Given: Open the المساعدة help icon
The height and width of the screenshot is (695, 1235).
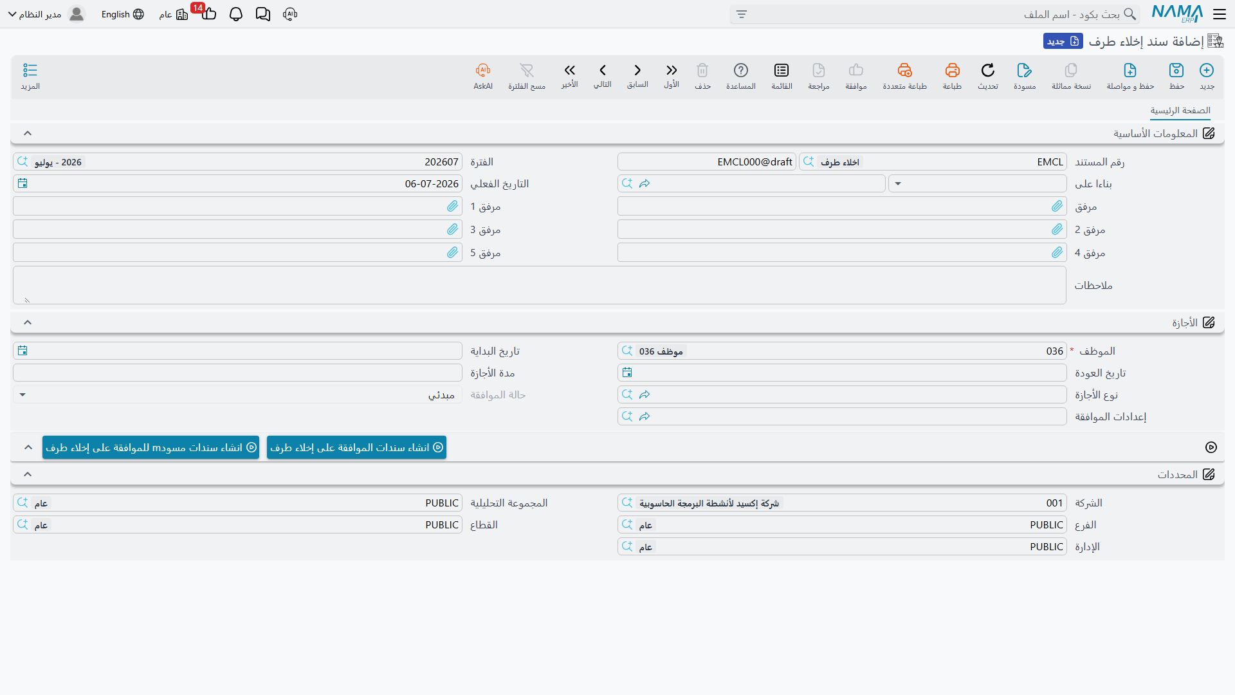Looking at the screenshot, I should pos(741,76).
